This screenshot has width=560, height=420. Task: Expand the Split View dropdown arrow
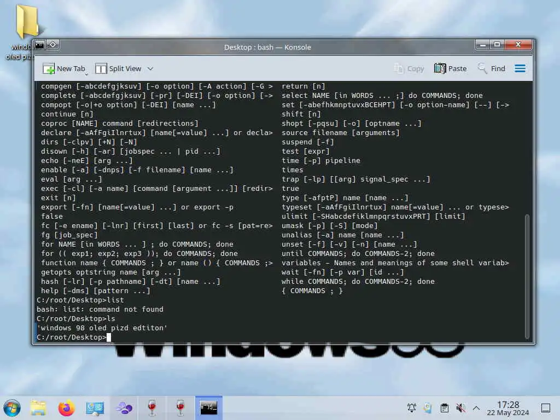point(150,68)
